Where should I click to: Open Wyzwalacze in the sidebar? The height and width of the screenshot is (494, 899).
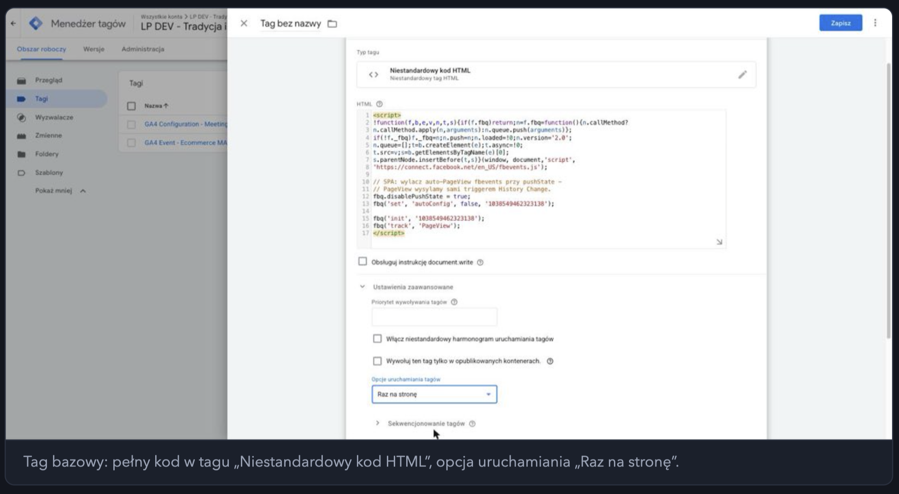pos(54,117)
